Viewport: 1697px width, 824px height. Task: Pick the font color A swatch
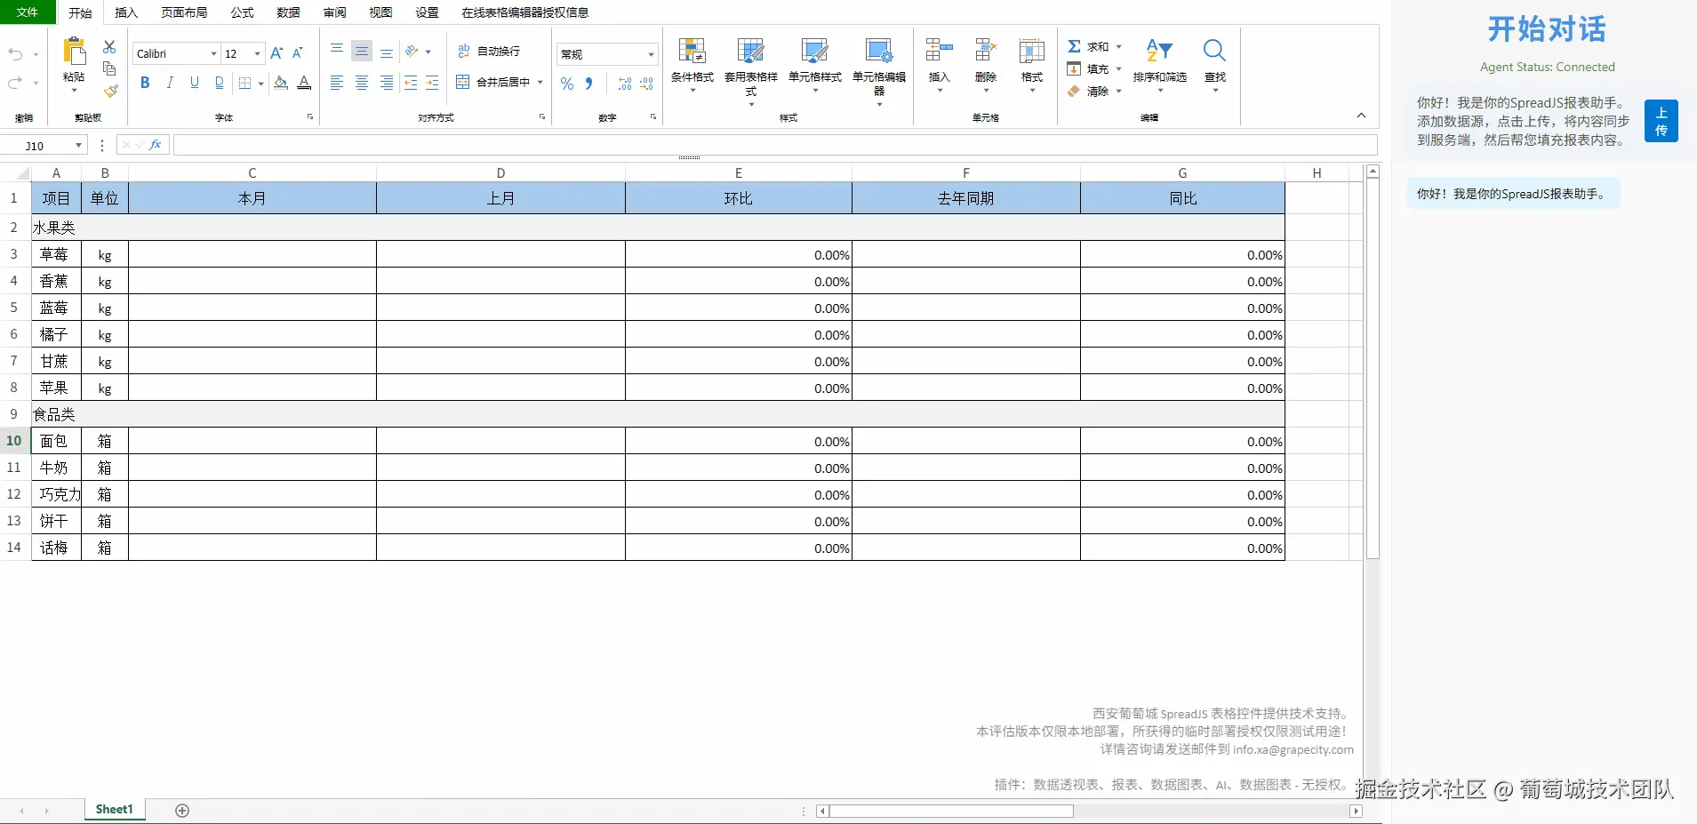[304, 83]
